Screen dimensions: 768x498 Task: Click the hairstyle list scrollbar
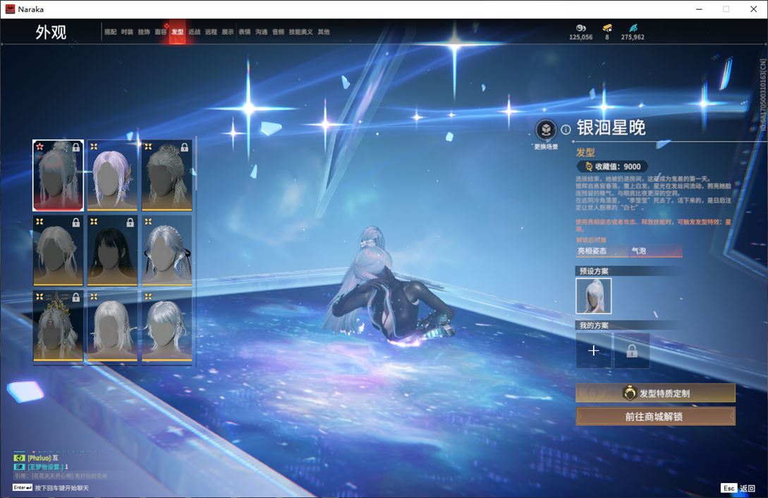[x=195, y=164]
